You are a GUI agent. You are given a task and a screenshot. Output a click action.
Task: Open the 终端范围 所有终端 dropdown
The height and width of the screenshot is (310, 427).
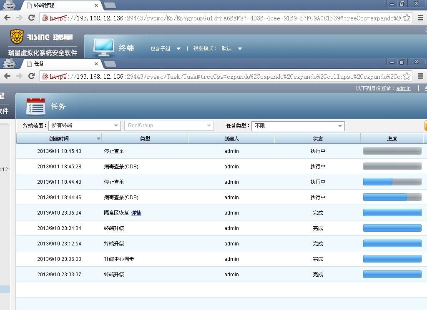click(x=85, y=125)
